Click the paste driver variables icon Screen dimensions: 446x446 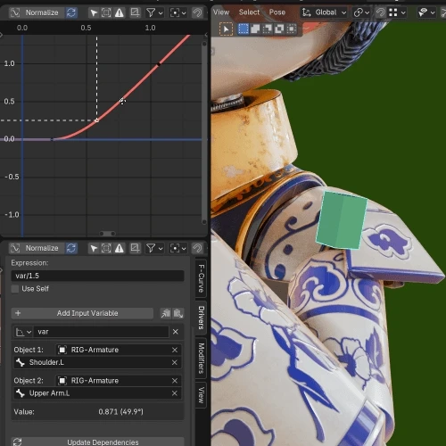(178, 313)
